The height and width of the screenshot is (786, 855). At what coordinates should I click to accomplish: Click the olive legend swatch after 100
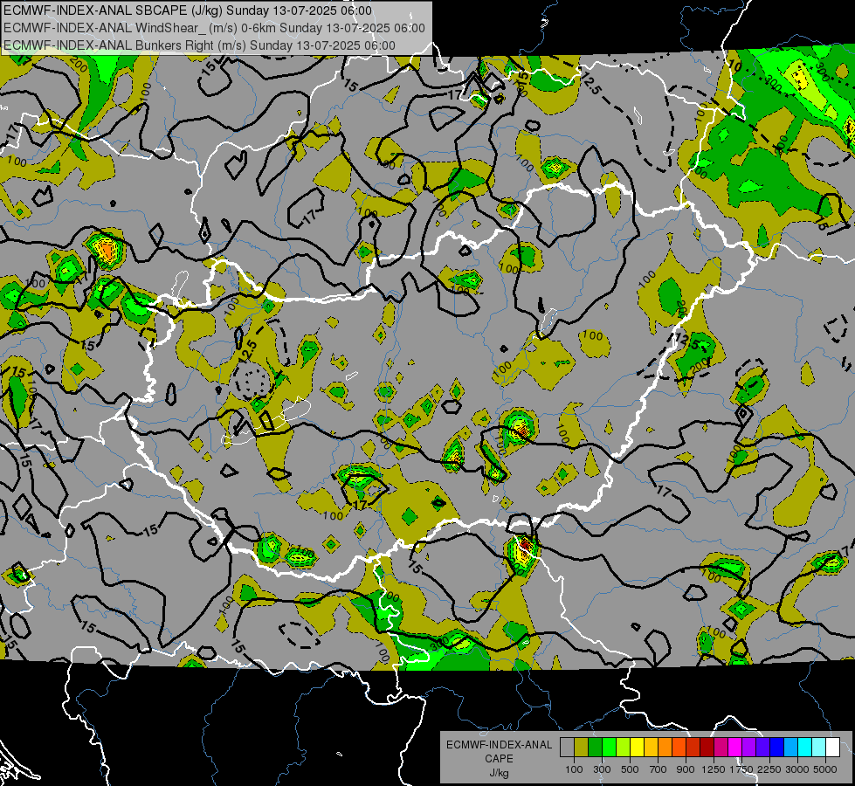tap(582, 747)
